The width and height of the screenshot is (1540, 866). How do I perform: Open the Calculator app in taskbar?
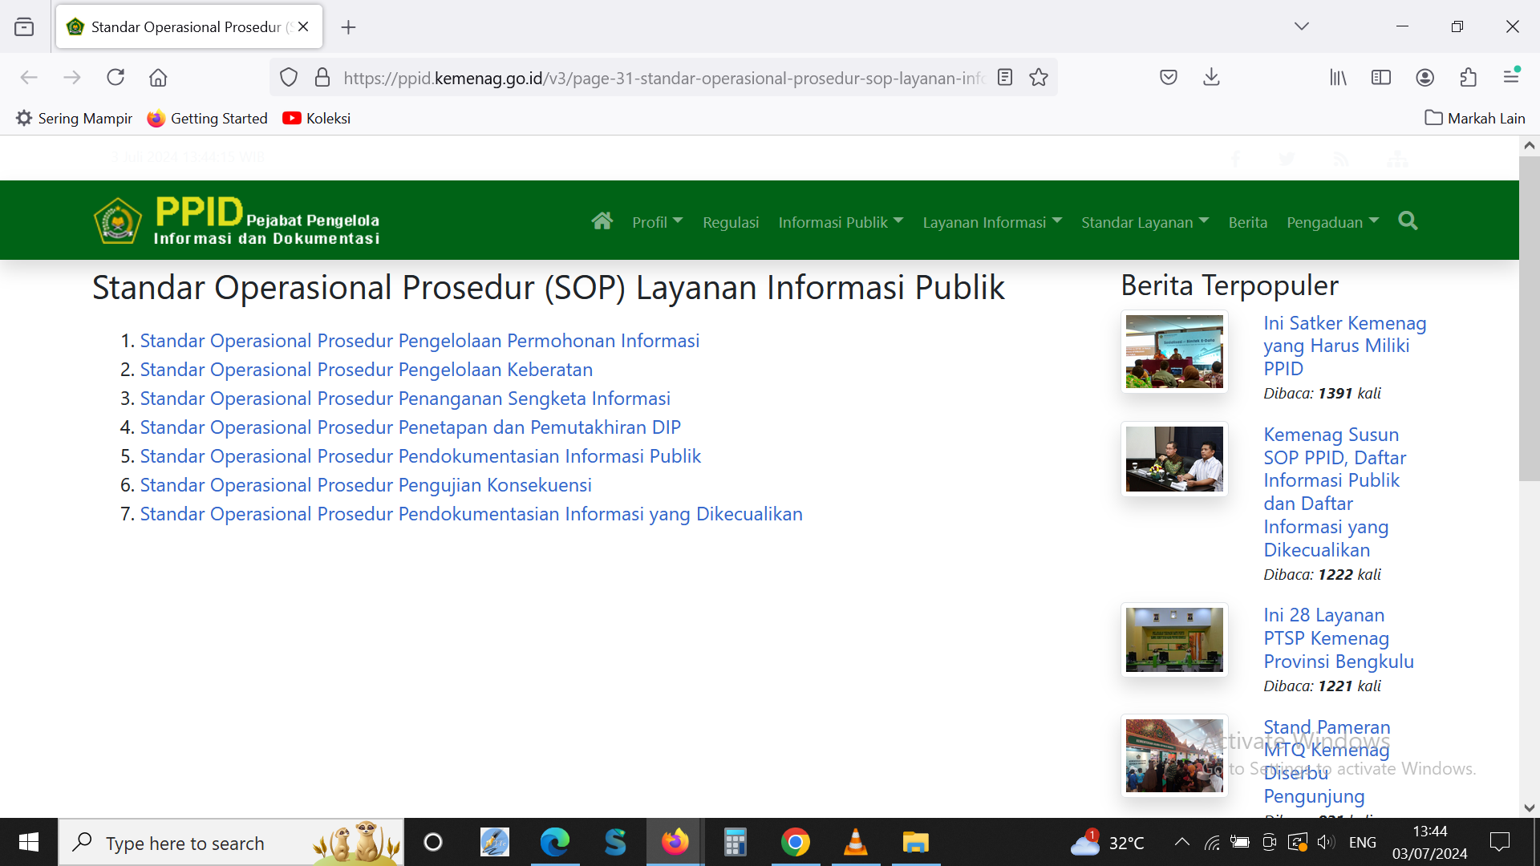click(x=735, y=843)
